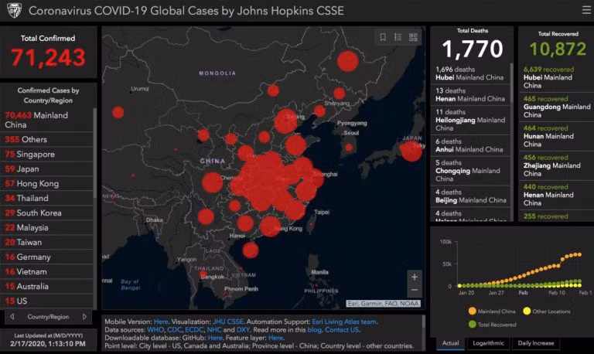Open the NHC data source link
Viewport: 594px width, 354px height.
point(214,330)
